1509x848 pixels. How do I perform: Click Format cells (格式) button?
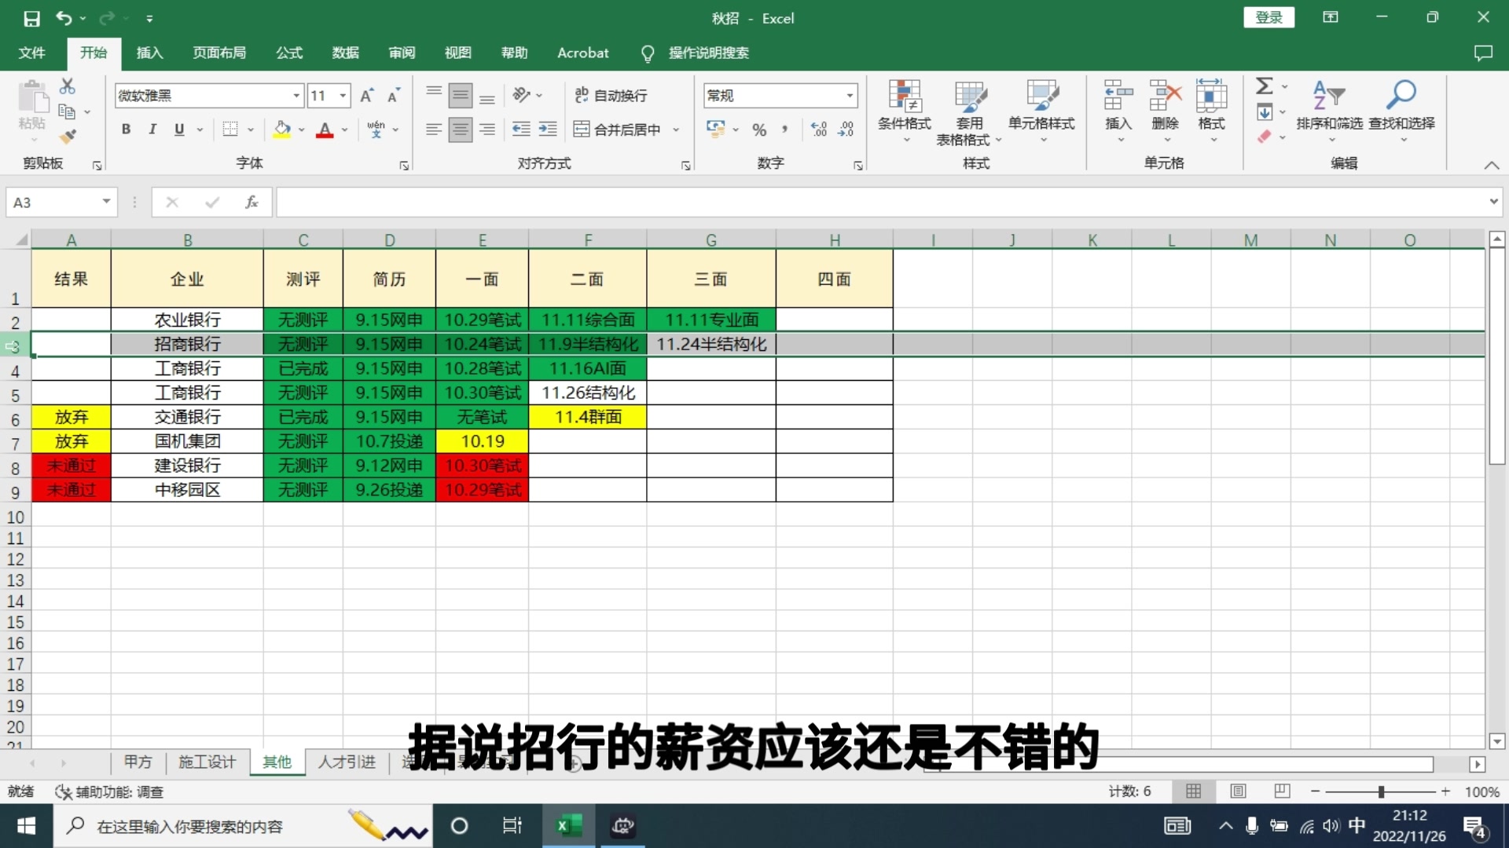[x=1211, y=111]
